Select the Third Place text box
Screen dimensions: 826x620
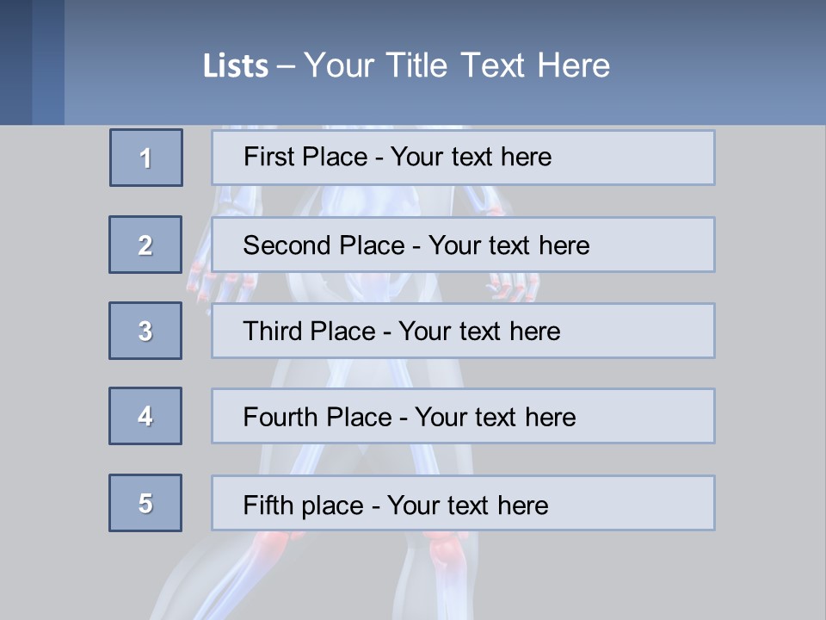click(463, 331)
